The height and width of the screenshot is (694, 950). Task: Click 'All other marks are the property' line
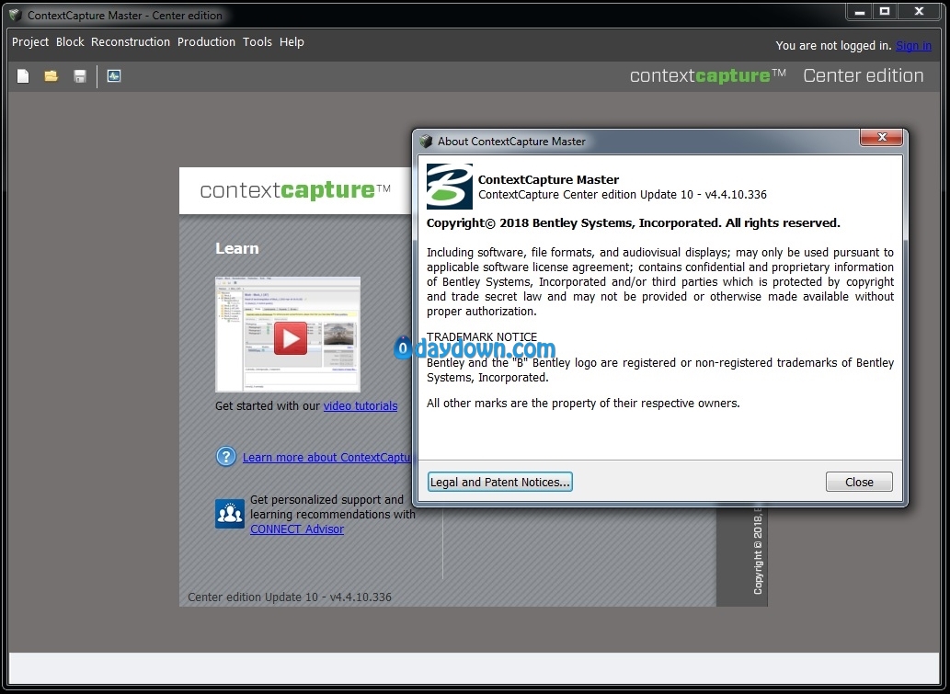(583, 404)
